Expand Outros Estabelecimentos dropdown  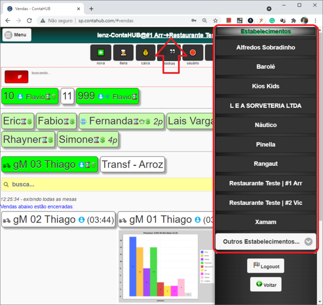tap(266, 241)
